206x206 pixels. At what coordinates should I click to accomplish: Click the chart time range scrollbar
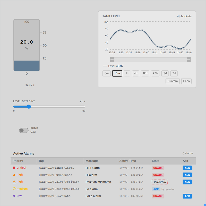point(150,59)
